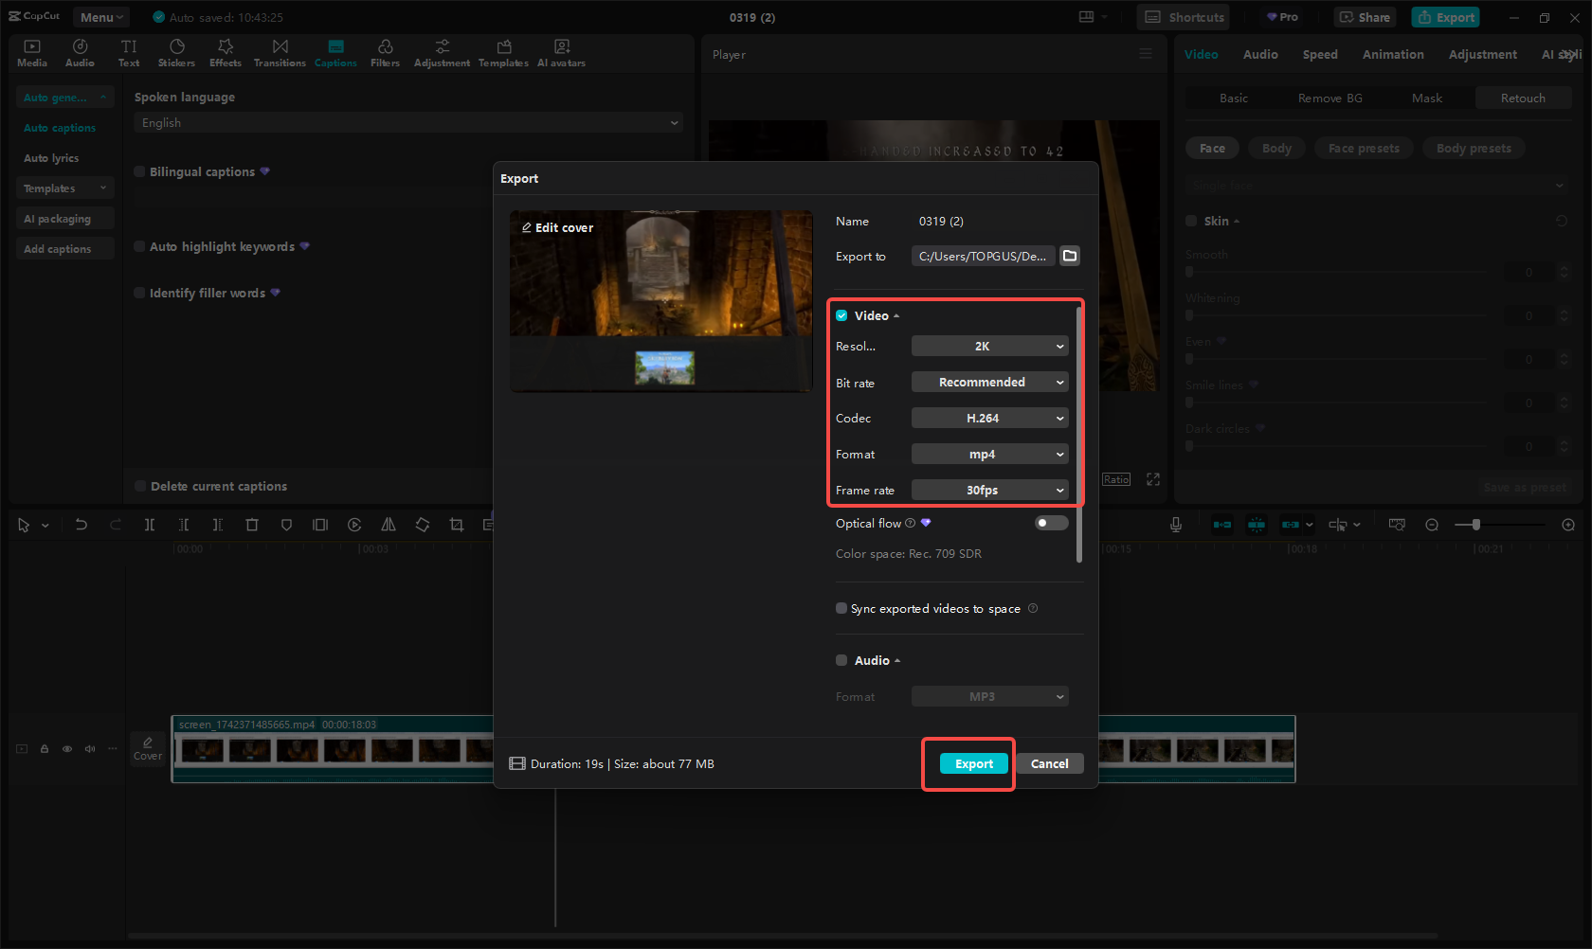1592x949 pixels.
Task: Click Edit cover on the video thumbnail
Action: point(558,228)
